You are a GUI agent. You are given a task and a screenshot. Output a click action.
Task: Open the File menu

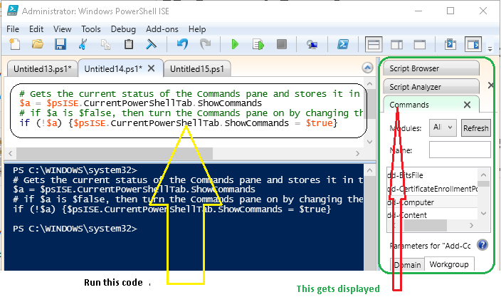[13, 29]
